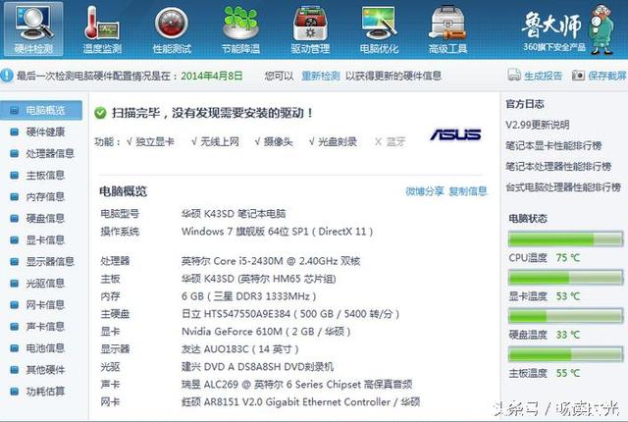
Task: Open the 节能降温 energy saving icon
Action: click(x=240, y=27)
